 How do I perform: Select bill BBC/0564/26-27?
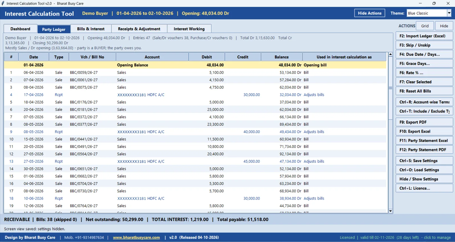tap(195, 154)
